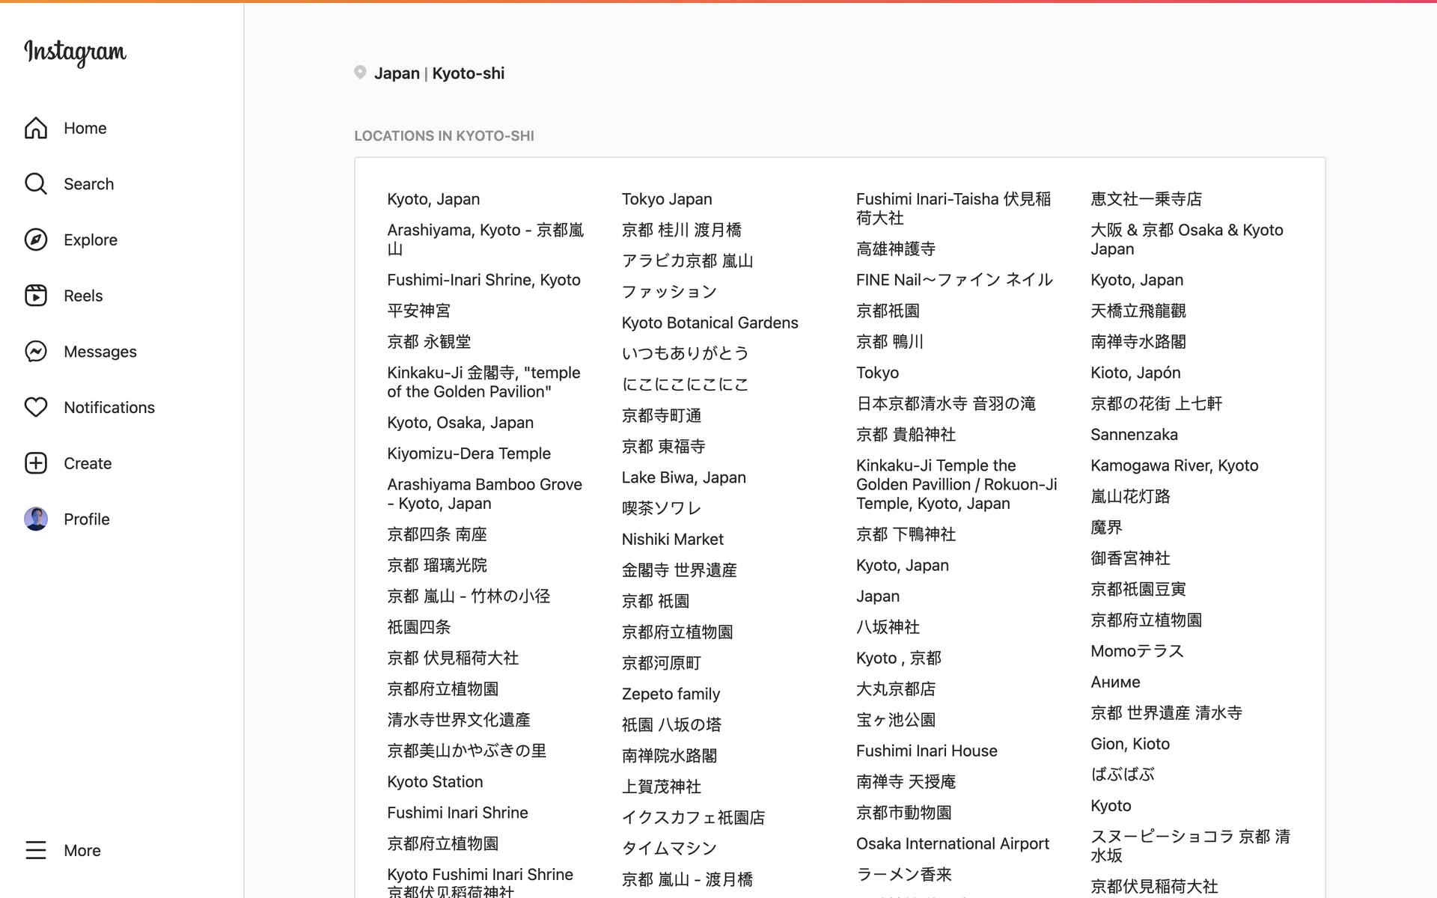
Task: Open the Reels icon in sidebar
Action: point(36,296)
